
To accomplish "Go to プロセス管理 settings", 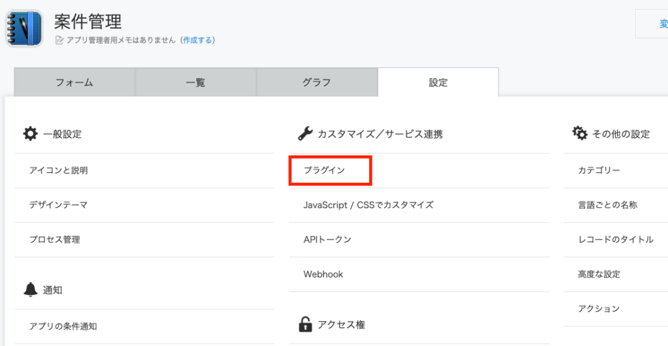I will click(x=55, y=240).
